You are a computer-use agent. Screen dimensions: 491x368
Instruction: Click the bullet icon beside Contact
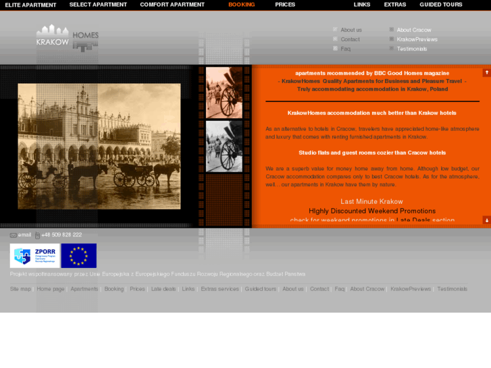[x=335, y=39]
